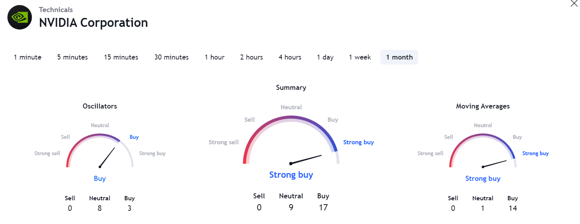Pick the 2 hours interval
Image resolution: width=580 pixels, height=224 pixels.
click(x=251, y=57)
